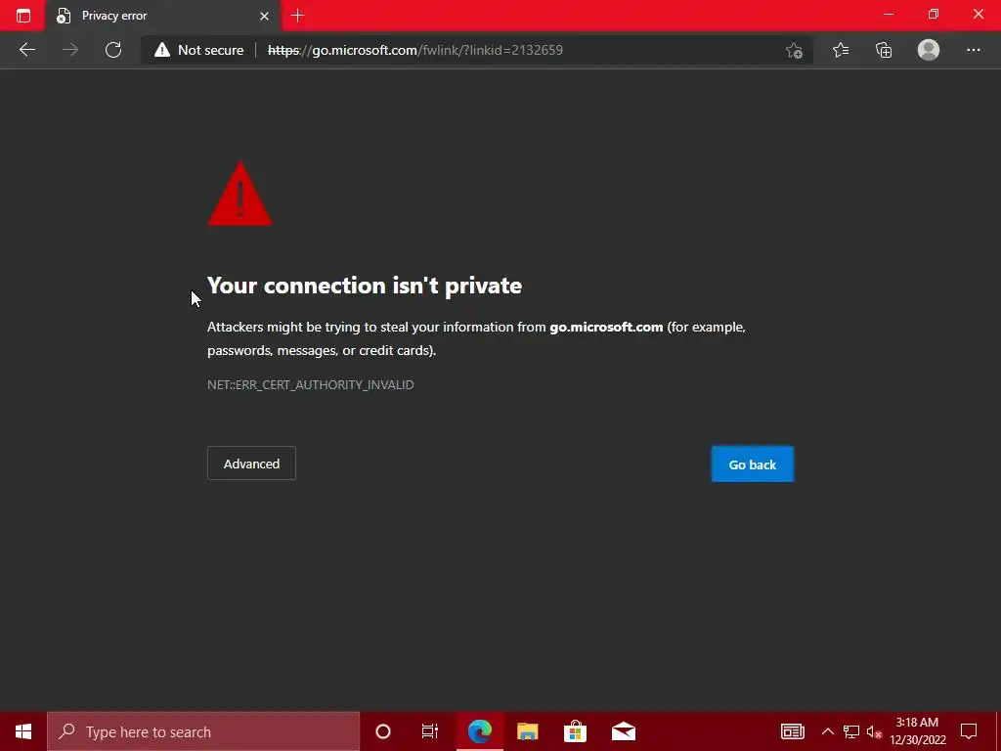
Task: Click the network status tray icon
Action: click(x=850, y=731)
